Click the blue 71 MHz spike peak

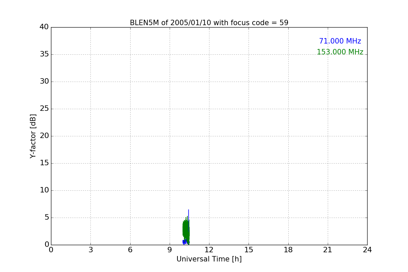pos(188,210)
